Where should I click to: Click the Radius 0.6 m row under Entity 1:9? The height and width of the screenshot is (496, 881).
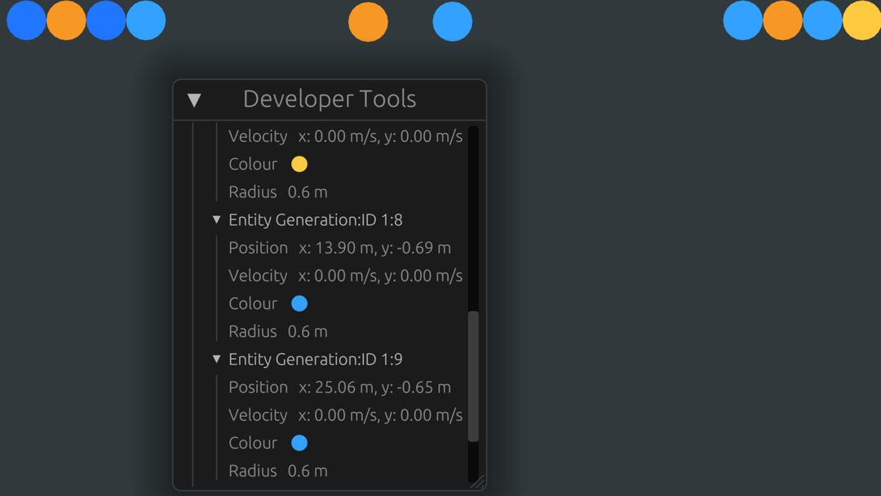coord(278,471)
